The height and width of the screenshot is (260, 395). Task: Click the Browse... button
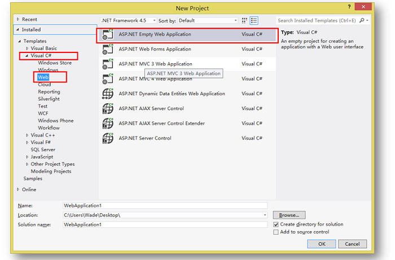[x=289, y=215]
